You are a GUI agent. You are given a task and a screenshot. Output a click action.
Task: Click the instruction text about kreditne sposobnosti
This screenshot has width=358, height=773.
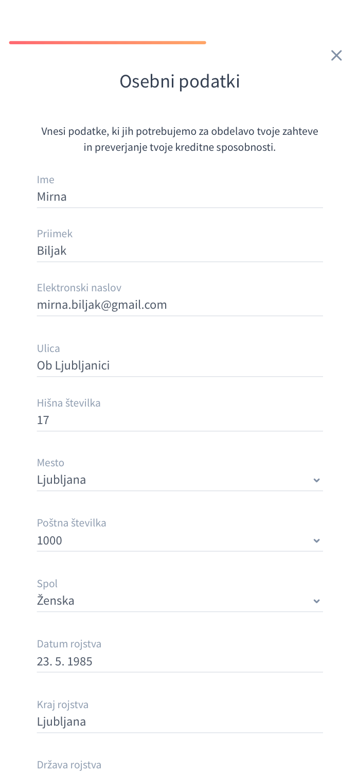(180, 139)
